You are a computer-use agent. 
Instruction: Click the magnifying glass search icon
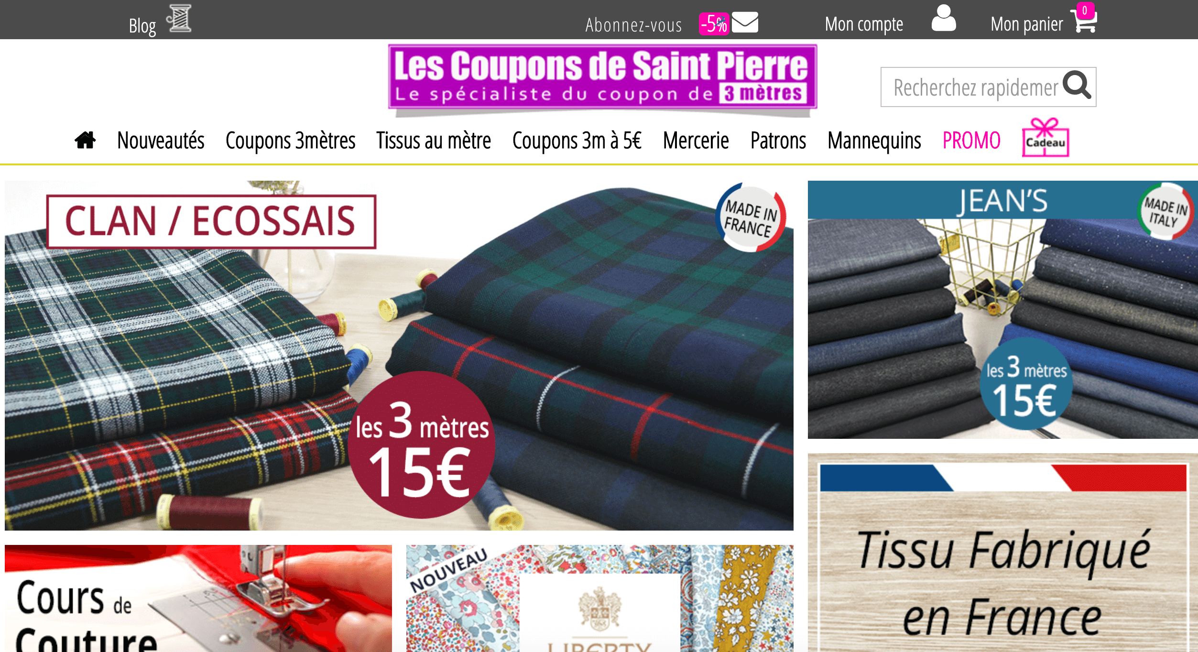(1077, 85)
